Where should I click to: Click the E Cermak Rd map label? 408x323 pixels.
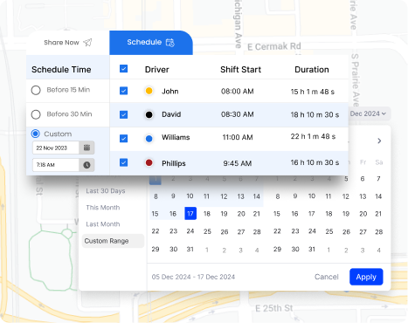274,46
